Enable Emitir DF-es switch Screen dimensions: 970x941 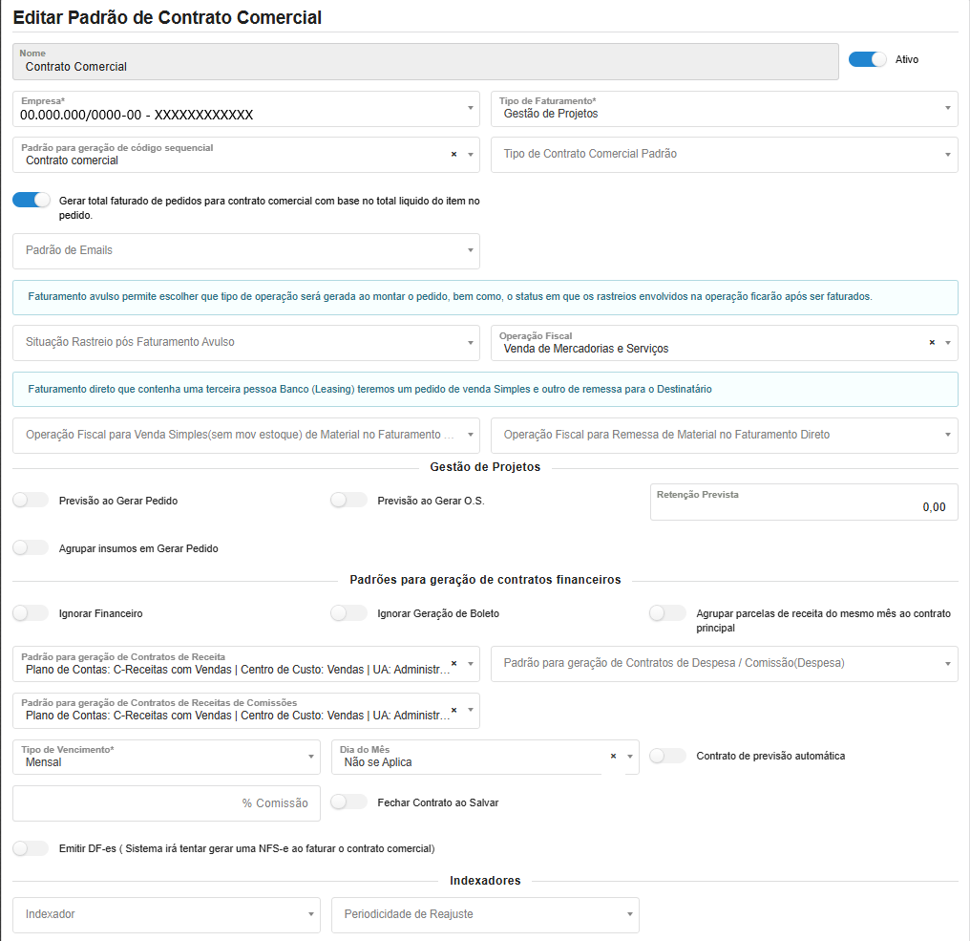click(31, 848)
